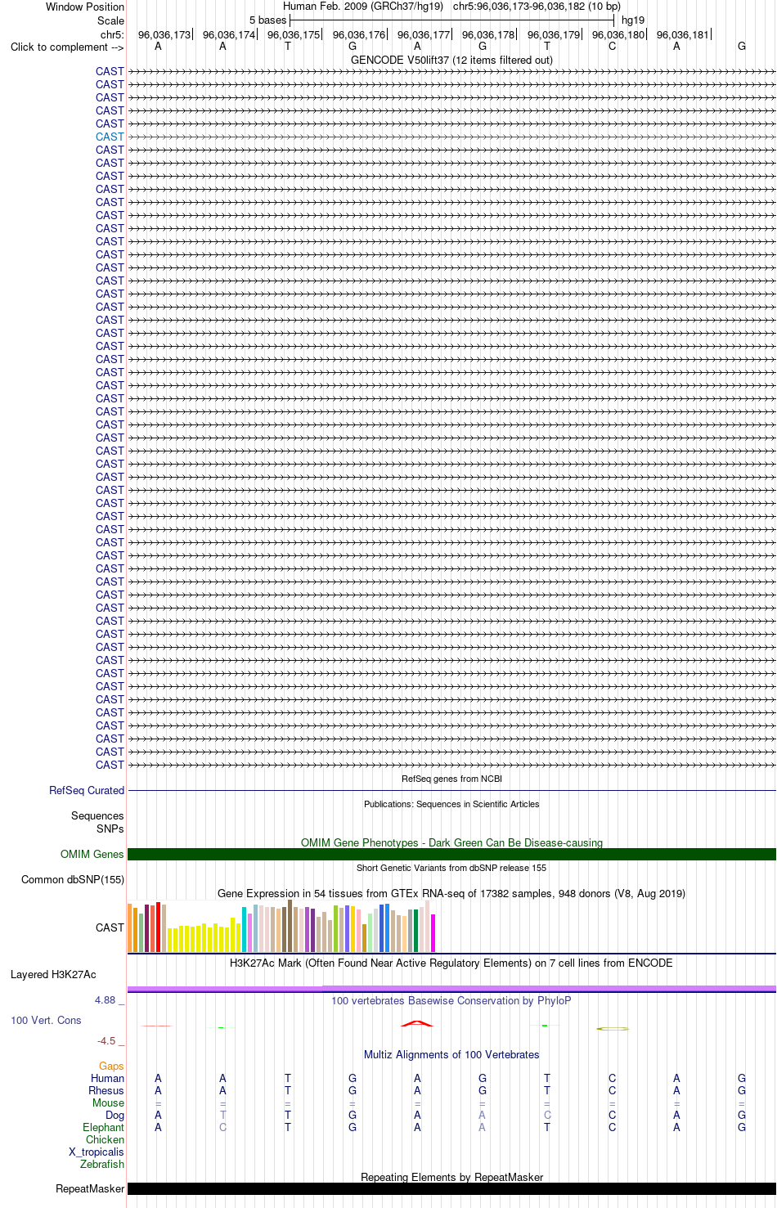This screenshot has height=1208, width=777.
Task: Click the Layered H3K27Ac label
Action: tap(53, 974)
